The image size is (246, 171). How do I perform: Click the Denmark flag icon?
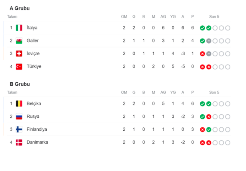(x=19, y=142)
